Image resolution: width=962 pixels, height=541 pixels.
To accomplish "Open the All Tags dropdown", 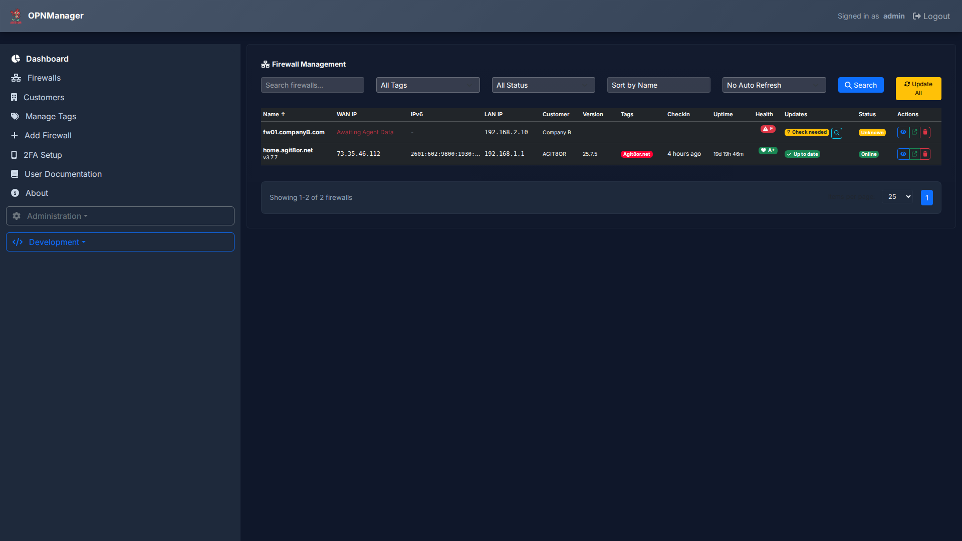I will (x=427, y=85).
